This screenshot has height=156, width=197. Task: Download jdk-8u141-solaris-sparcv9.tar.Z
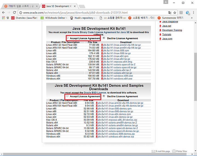pos(119,65)
